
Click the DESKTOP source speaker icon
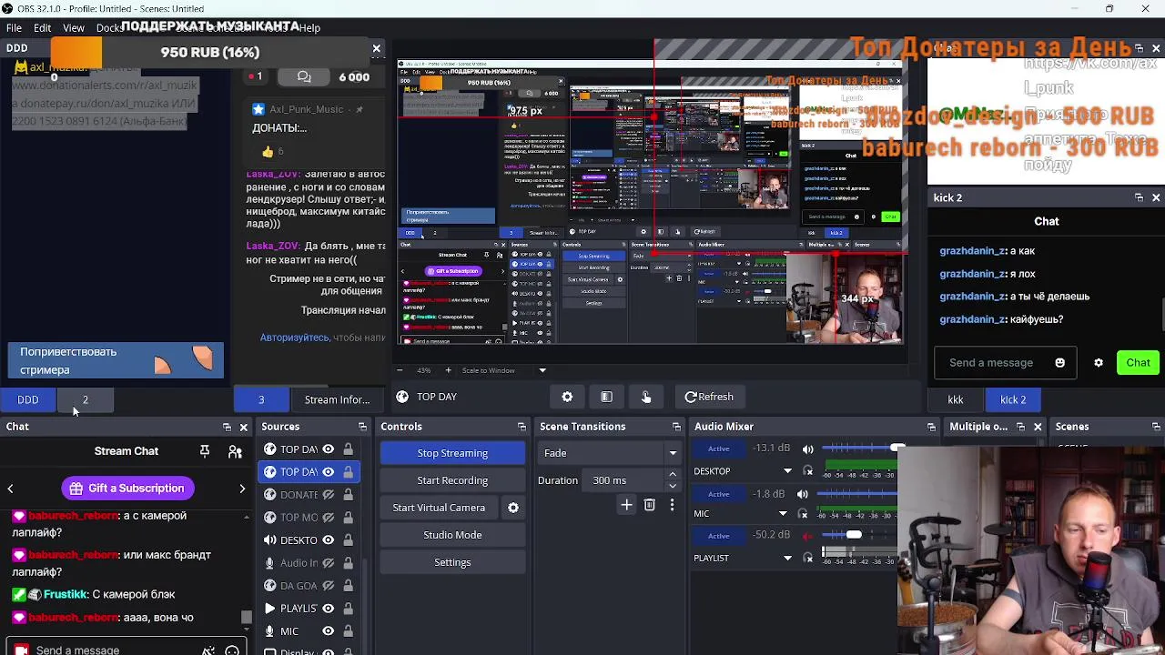pos(269,540)
